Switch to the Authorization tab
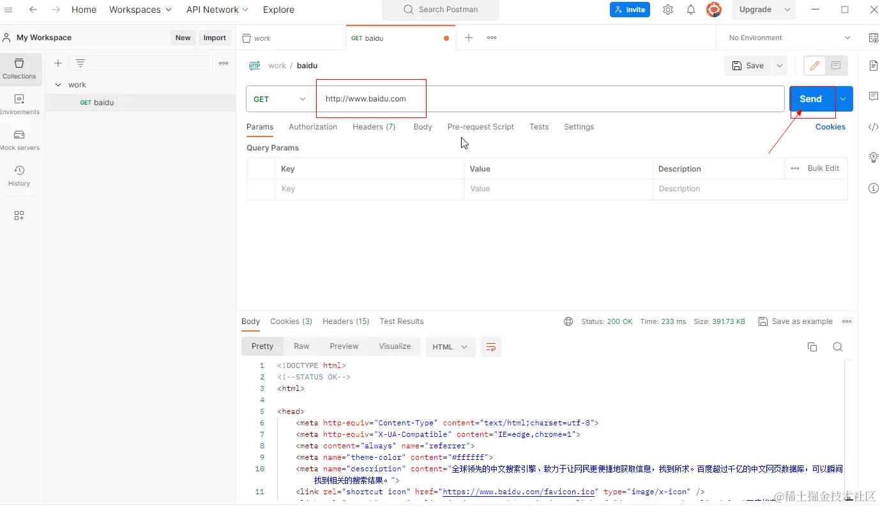Image resolution: width=880 pixels, height=507 pixels. coord(313,127)
